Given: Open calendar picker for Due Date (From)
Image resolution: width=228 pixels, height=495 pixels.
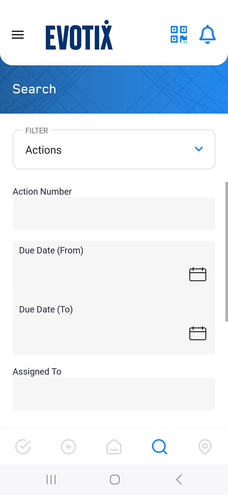Looking at the screenshot, I should (x=198, y=274).
